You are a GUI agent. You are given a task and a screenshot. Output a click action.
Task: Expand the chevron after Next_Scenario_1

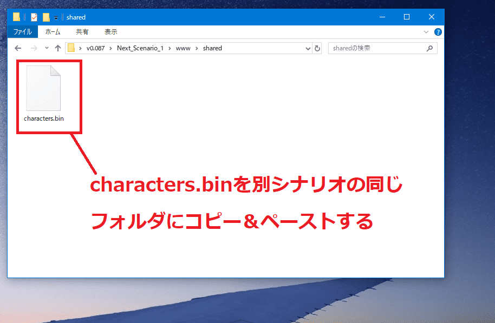point(170,48)
